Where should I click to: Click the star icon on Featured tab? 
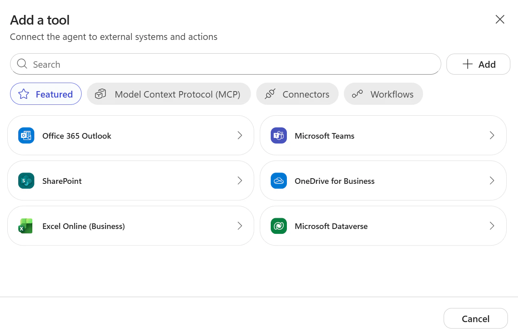coord(24,94)
